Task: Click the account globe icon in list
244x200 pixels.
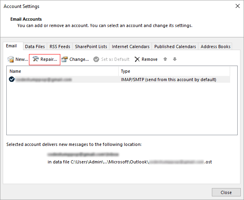Action: pyautogui.click(x=12, y=79)
